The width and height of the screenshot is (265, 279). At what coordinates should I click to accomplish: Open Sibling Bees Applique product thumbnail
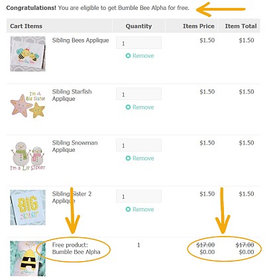(28, 54)
